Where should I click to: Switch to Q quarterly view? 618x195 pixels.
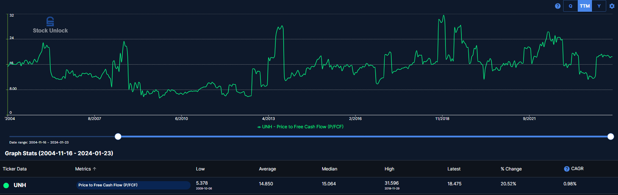click(x=570, y=6)
